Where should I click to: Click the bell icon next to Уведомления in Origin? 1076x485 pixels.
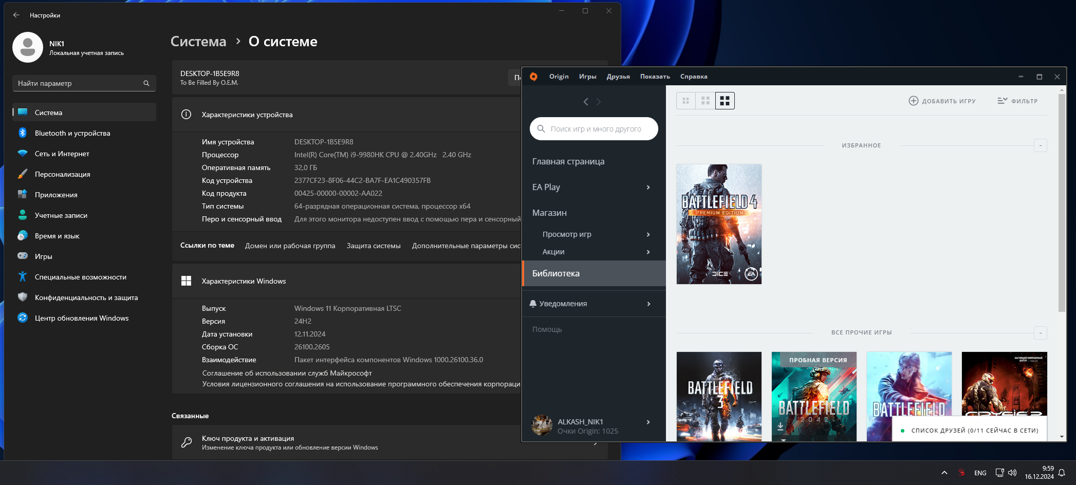pyautogui.click(x=533, y=304)
